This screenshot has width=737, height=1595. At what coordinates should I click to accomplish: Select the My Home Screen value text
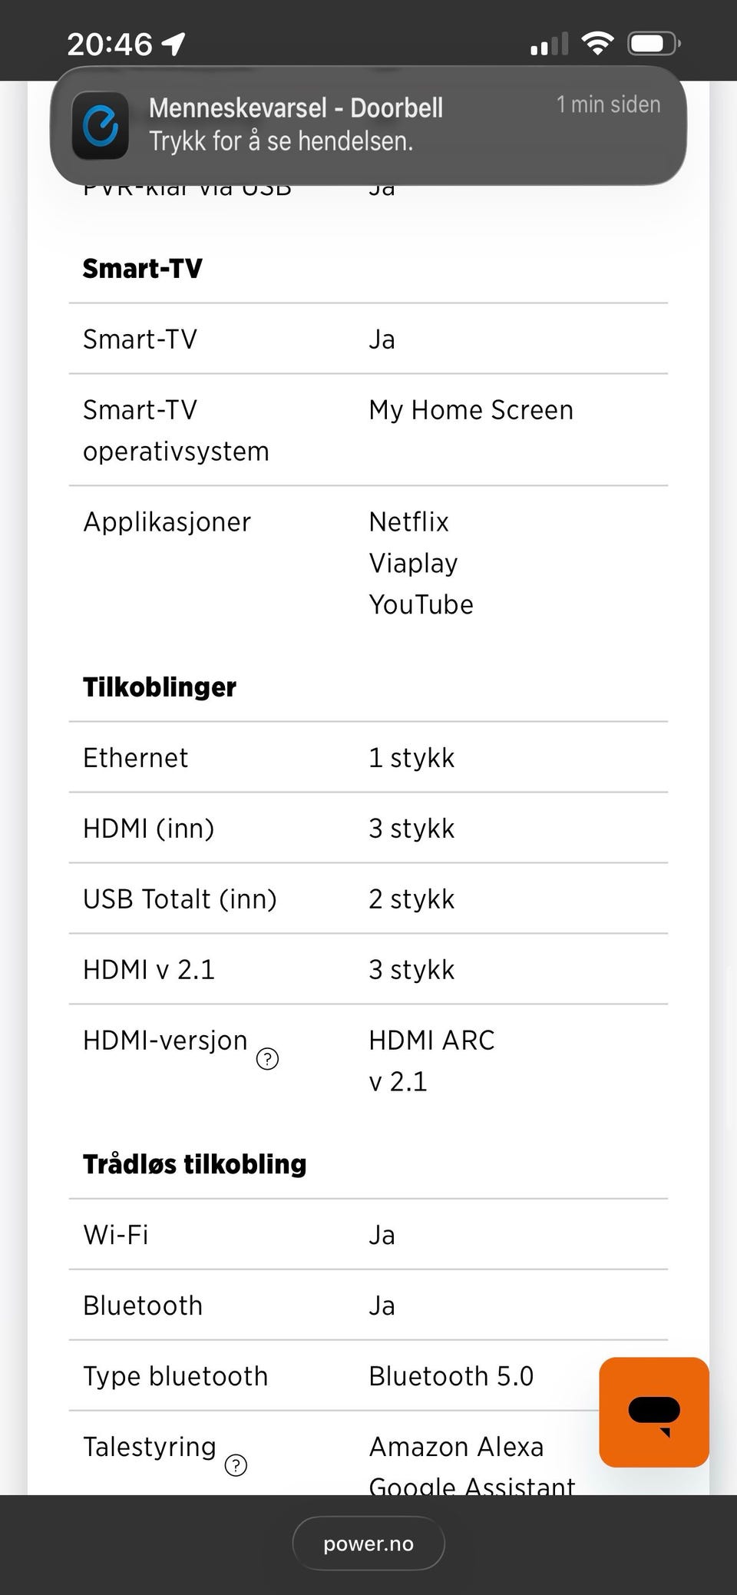pyautogui.click(x=471, y=410)
